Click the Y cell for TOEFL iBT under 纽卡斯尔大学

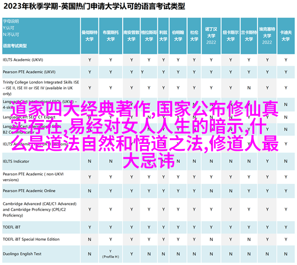pyautogui.click(x=231, y=227)
